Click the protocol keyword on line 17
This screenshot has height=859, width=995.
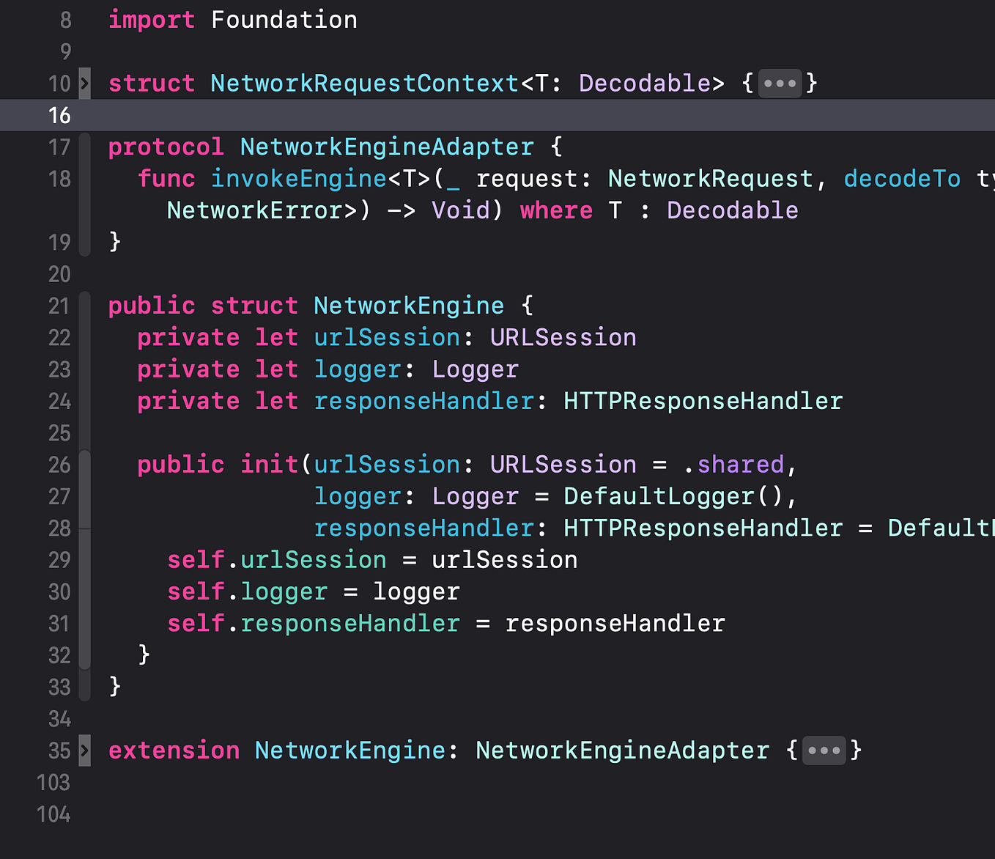(x=166, y=147)
